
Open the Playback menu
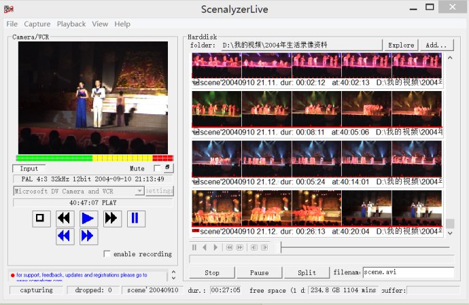[x=71, y=24]
